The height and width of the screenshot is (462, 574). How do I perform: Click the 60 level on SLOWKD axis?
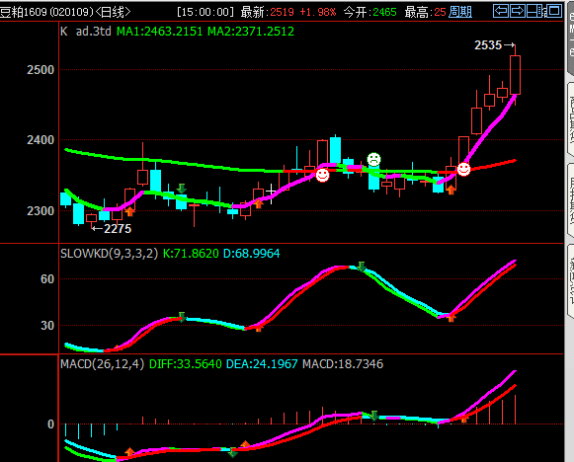point(47,279)
